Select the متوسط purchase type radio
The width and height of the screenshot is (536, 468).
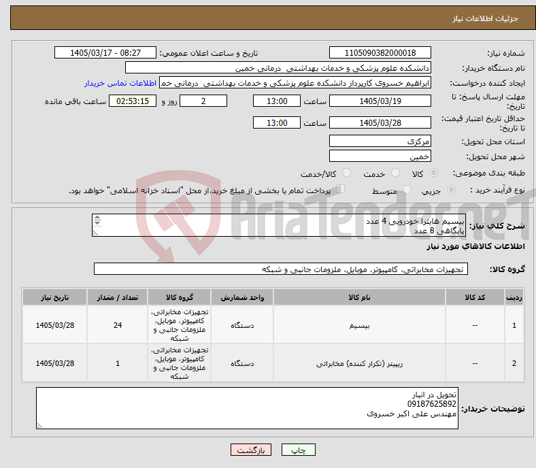coord(407,189)
